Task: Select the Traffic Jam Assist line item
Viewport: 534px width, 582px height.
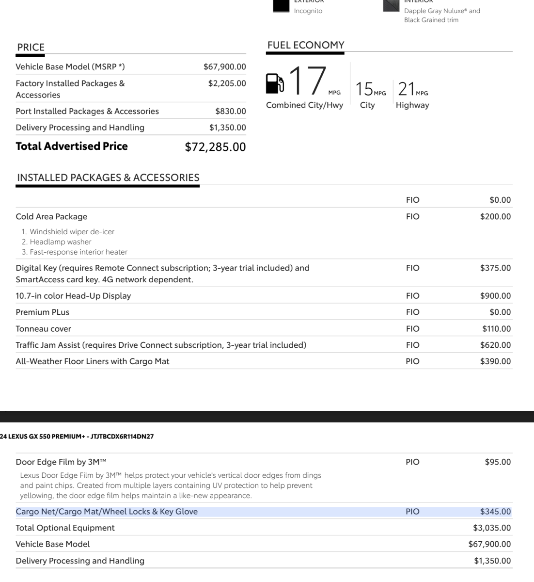Action: (x=161, y=345)
